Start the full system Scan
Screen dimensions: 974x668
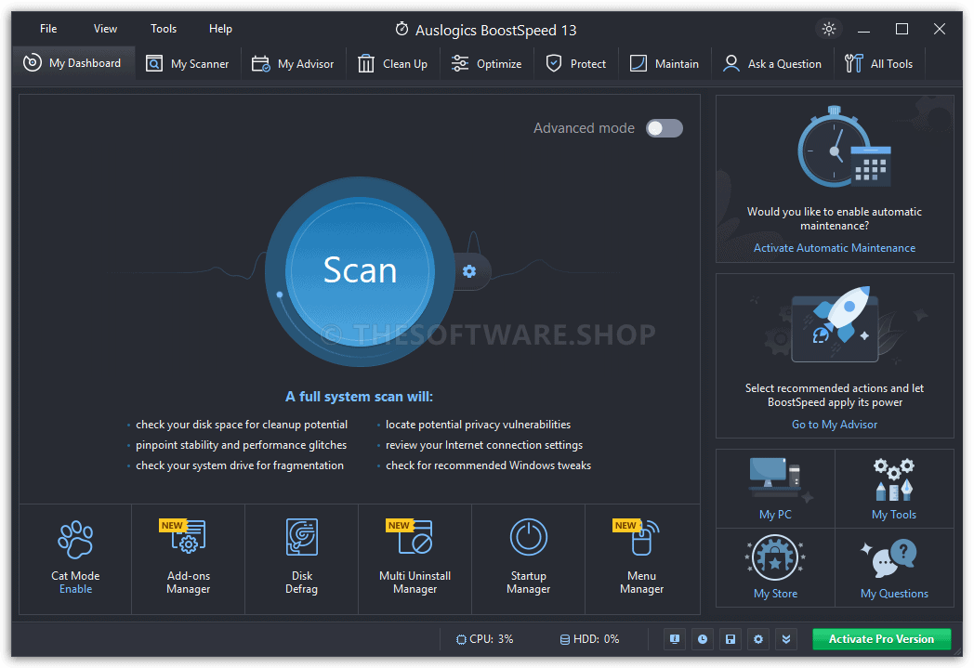[x=360, y=271]
